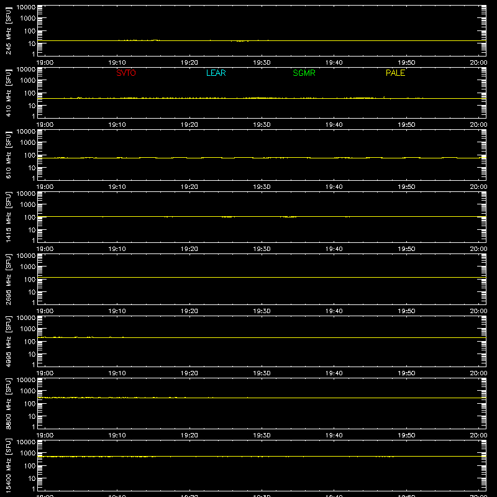Click 19:50 tick below the 8800 MHz plot
This screenshot has height=497, width=497.
click(406, 435)
